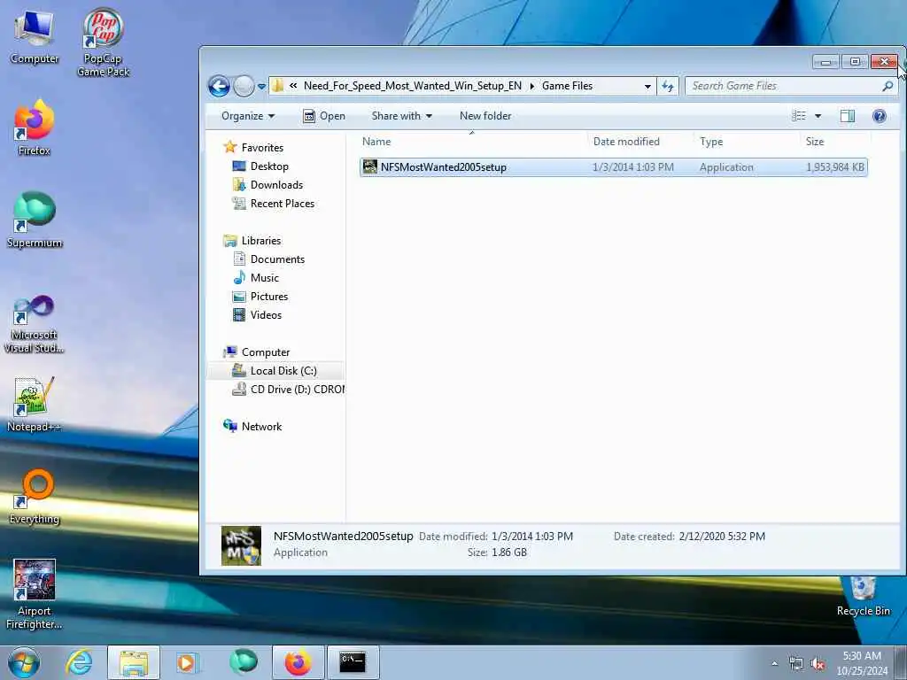The height and width of the screenshot is (680, 907).
Task: Launch Internet Explorer from the taskbar
Action: pos(79,662)
